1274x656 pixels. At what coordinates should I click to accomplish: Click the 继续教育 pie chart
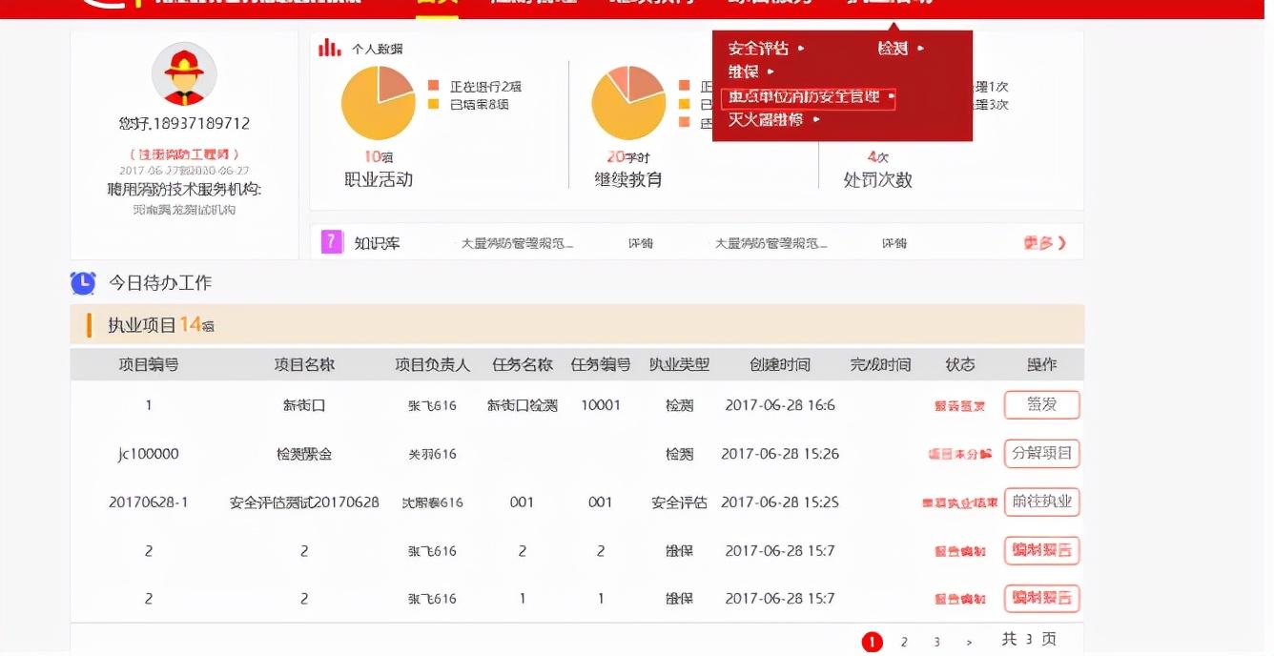(x=628, y=104)
